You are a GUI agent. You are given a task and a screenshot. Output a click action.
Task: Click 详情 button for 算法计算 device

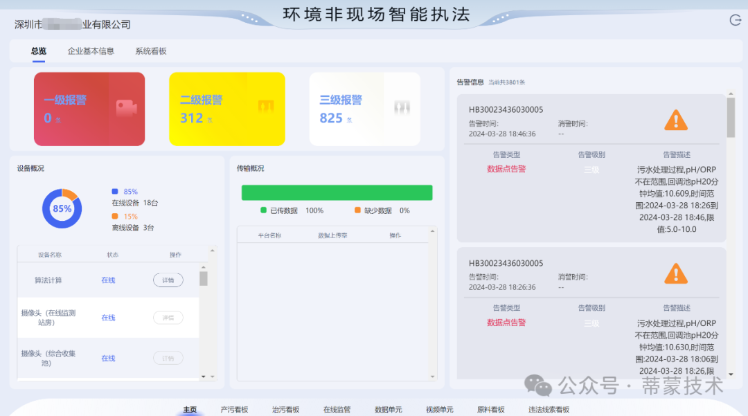(x=168, y=280)
